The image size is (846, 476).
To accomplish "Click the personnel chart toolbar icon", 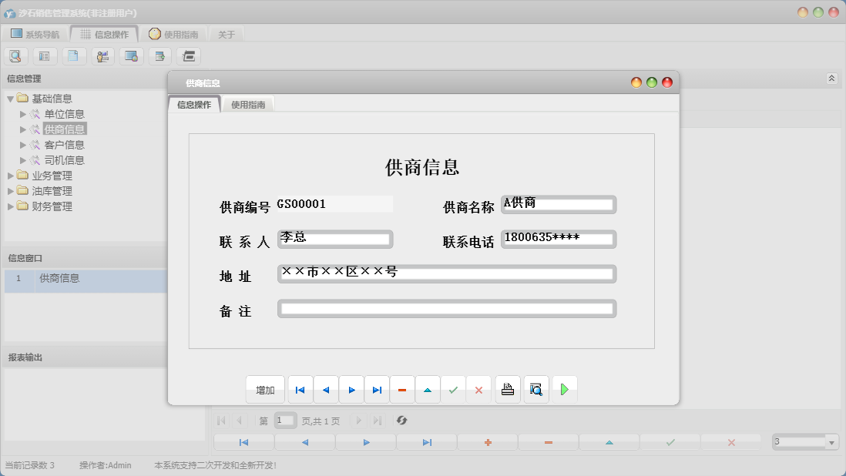I will point(102,55).
